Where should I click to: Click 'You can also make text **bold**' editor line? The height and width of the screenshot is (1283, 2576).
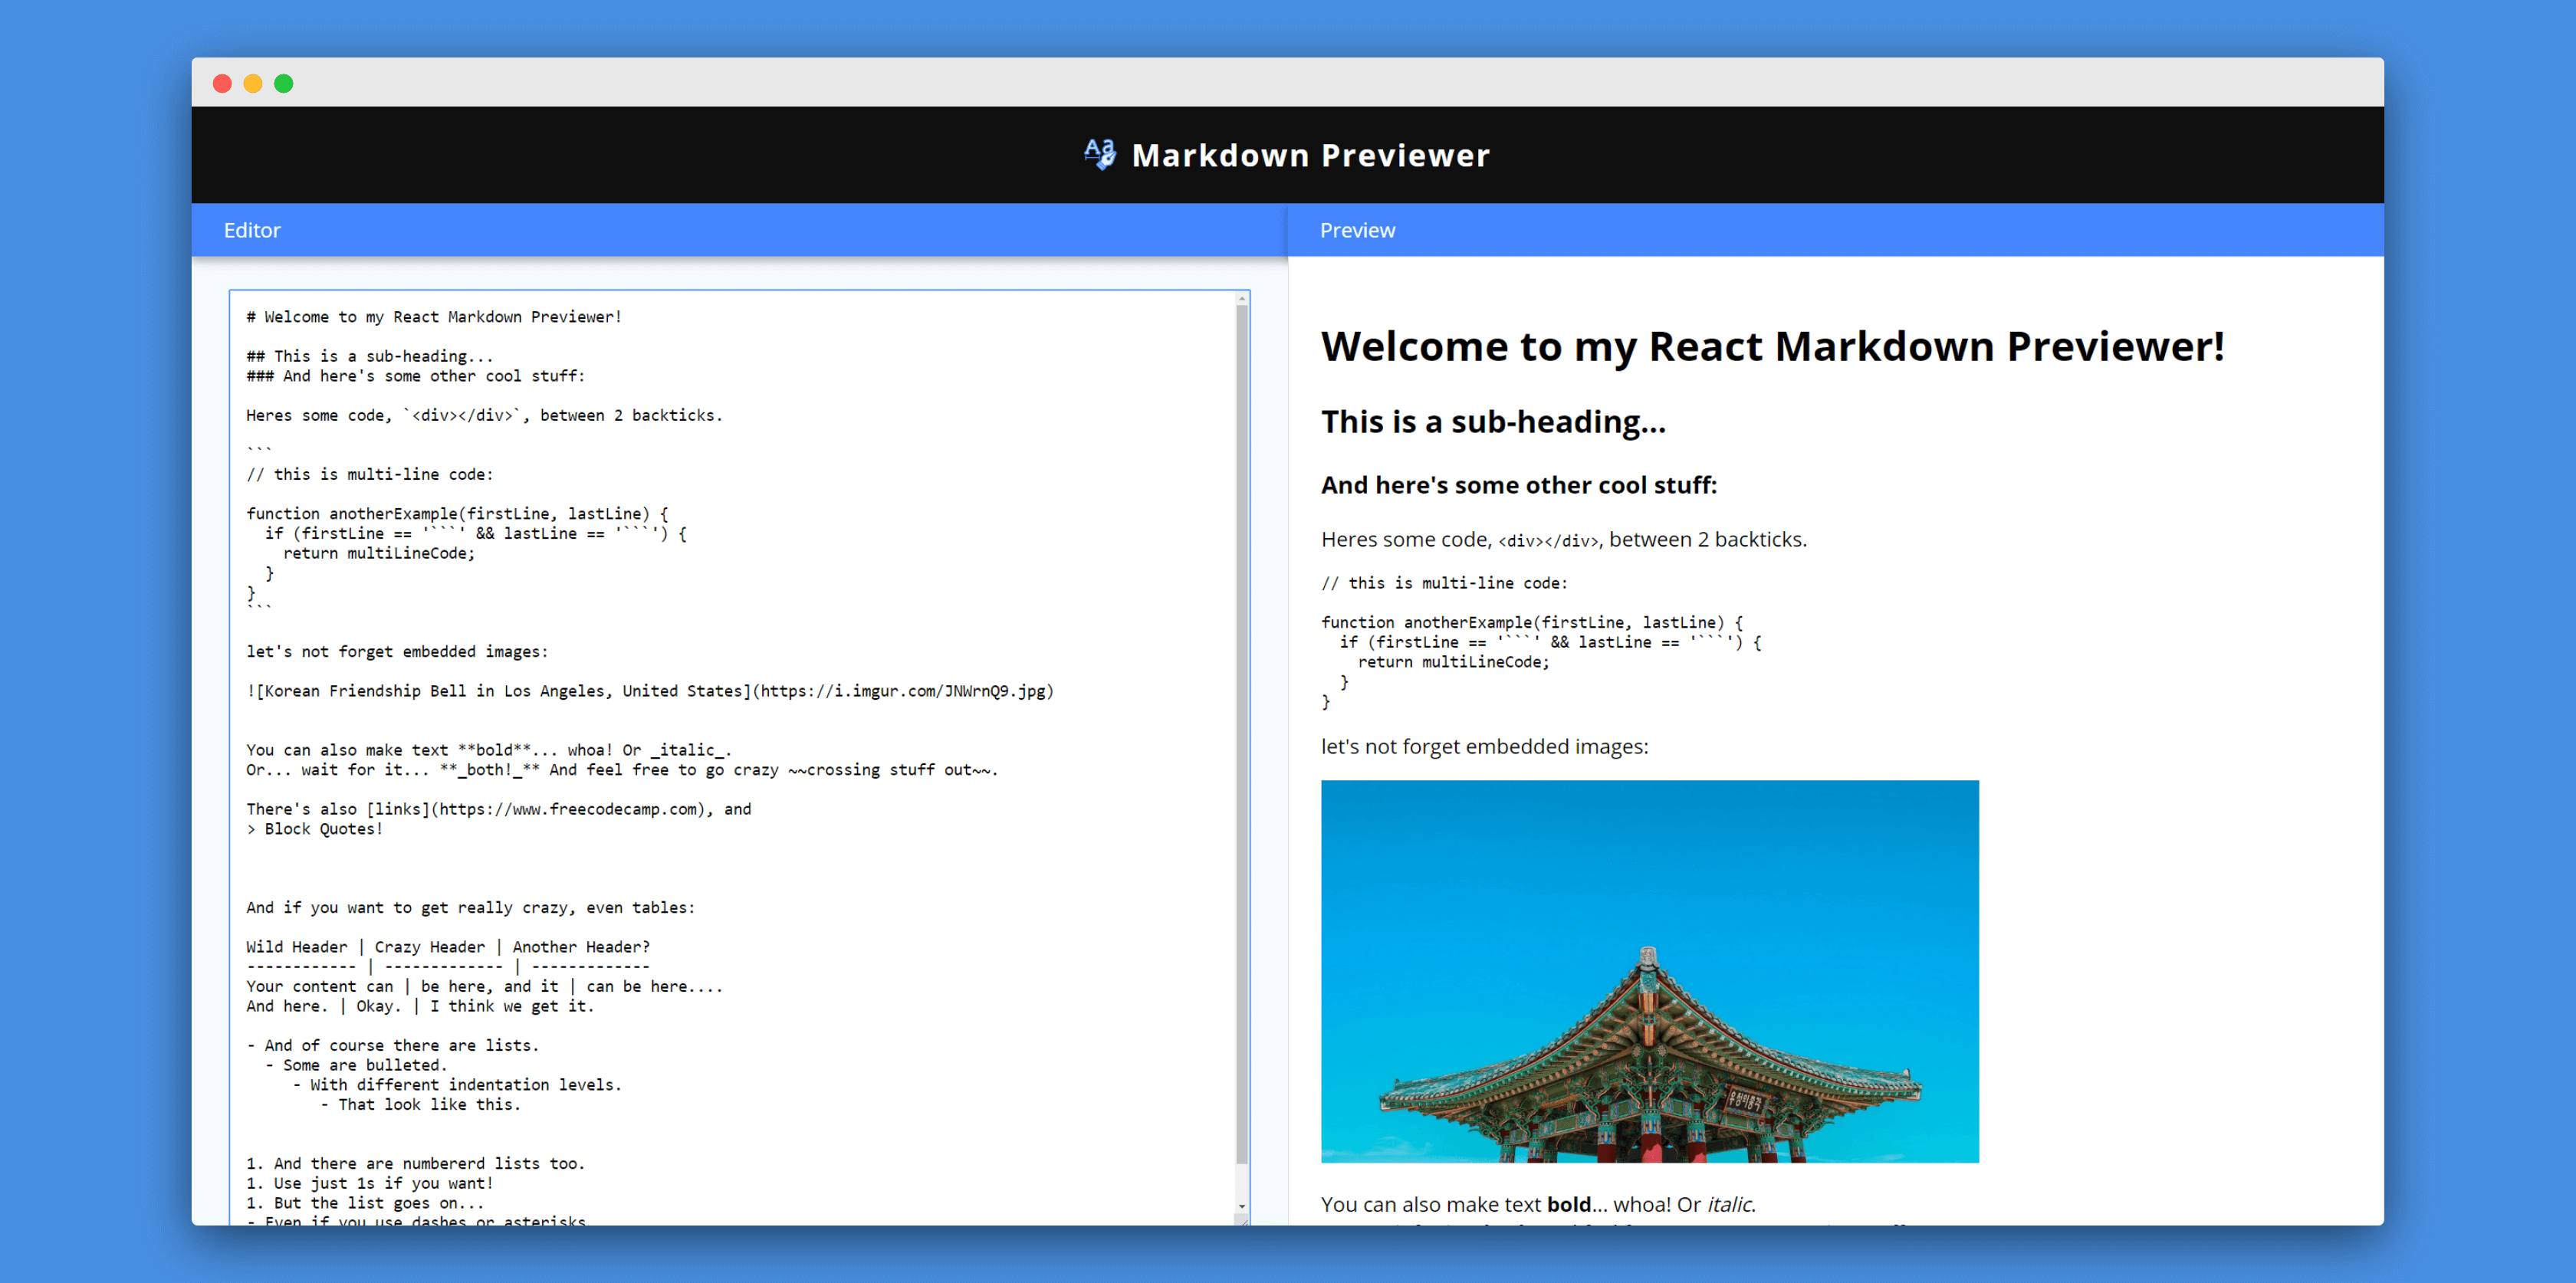(x=489, y=750)
